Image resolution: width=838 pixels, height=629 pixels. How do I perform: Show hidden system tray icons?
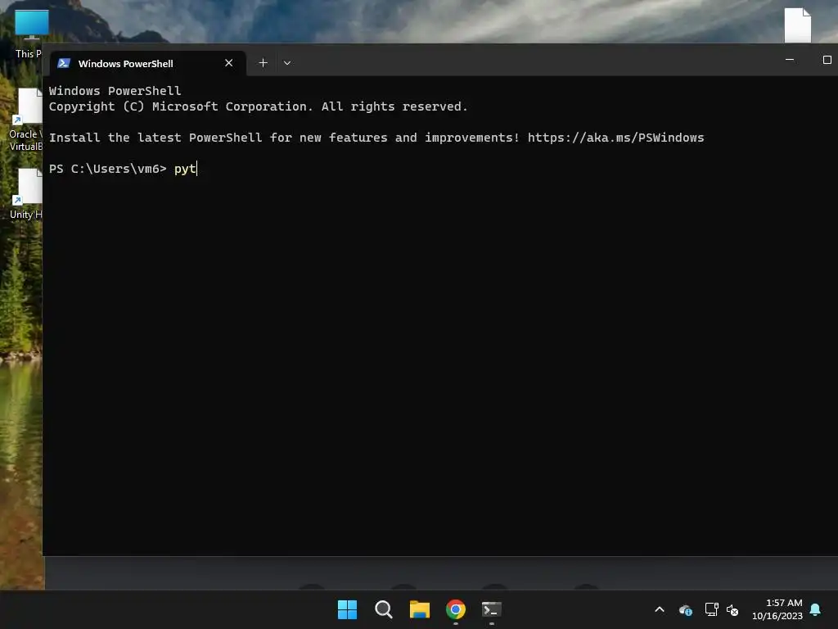click(x=660, y=609)
